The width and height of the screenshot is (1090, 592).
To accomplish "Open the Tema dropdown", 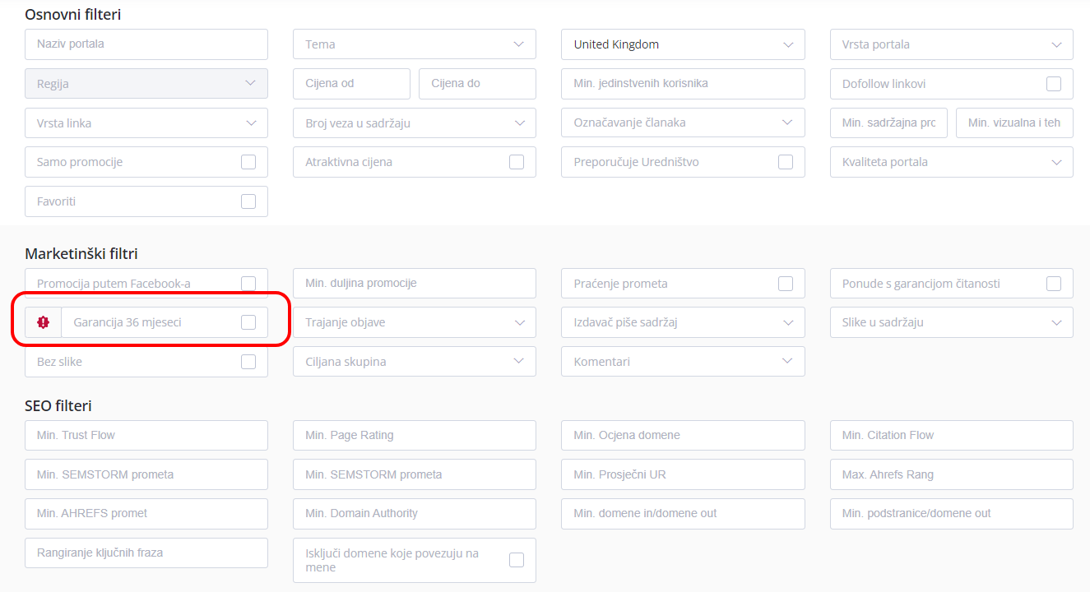I will tap(414, 44).
